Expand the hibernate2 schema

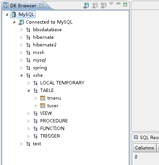[x=21, y=45]
